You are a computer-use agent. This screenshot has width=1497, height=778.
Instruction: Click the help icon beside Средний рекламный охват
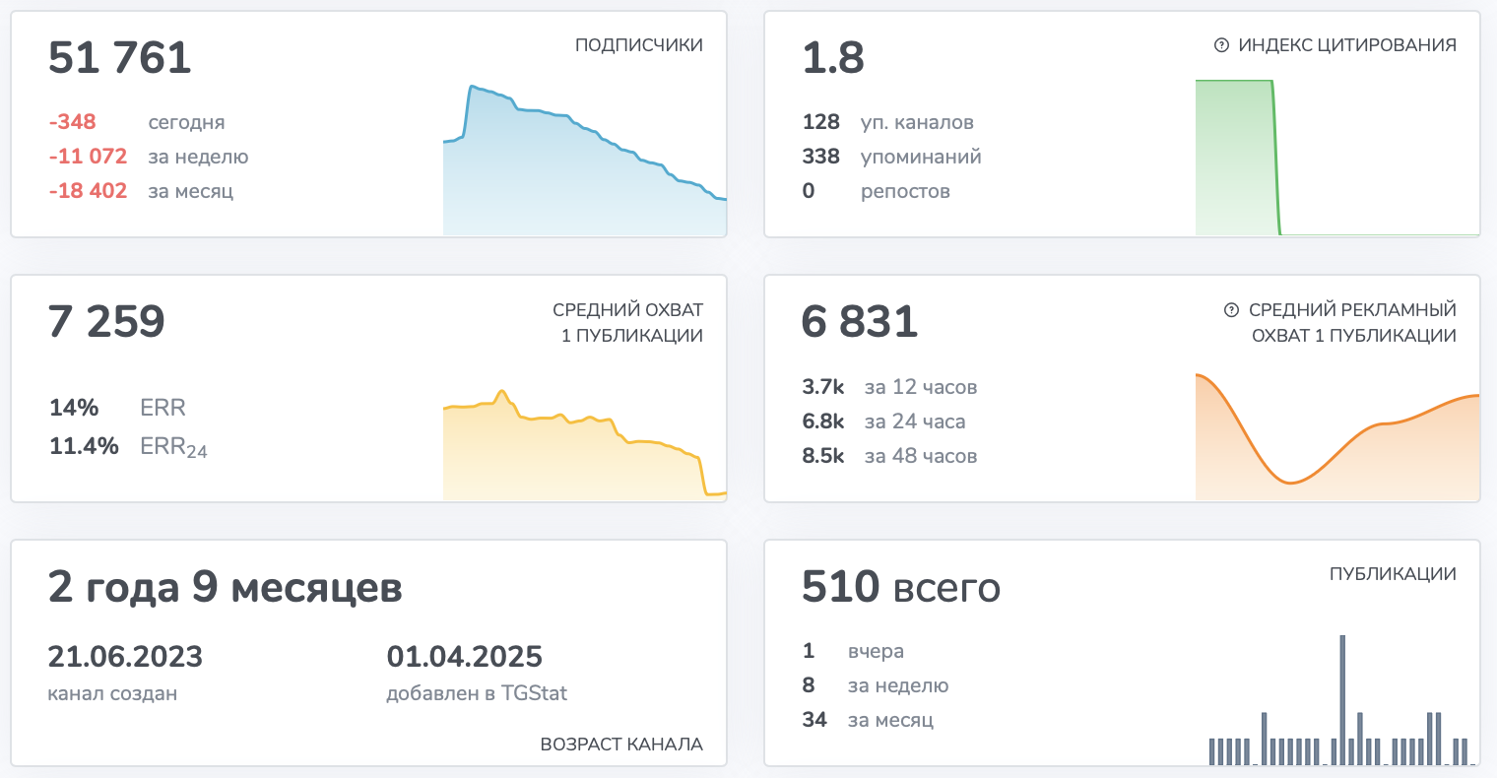(x=1231, y=310)
